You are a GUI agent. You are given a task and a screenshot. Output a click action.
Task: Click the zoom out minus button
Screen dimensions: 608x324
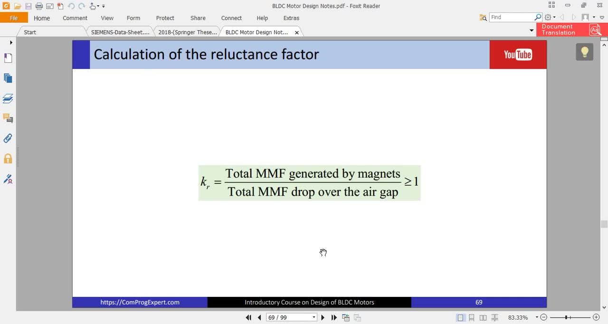tap(544, 317)
